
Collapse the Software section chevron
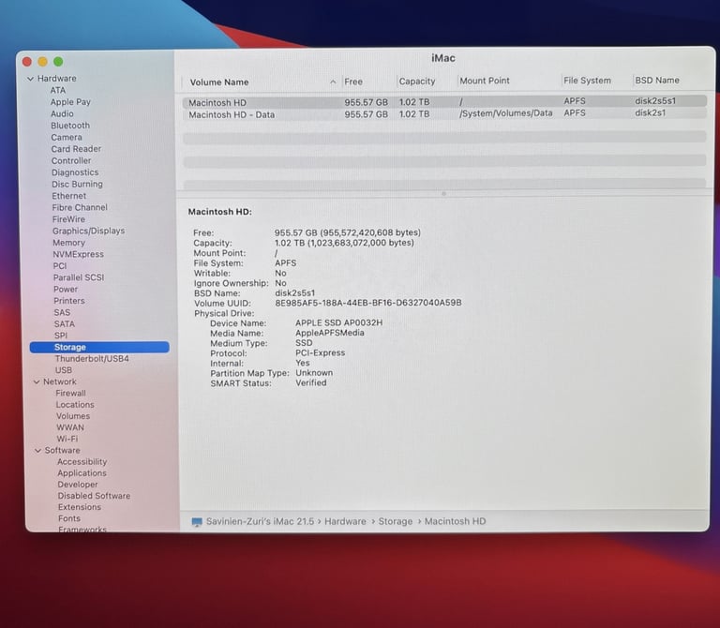click(x=38, y=451)
